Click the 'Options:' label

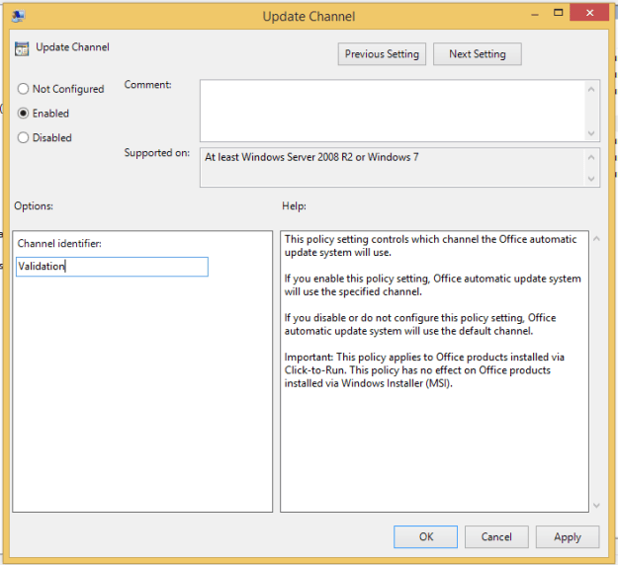pyautogui.click(x=34, y=205)
